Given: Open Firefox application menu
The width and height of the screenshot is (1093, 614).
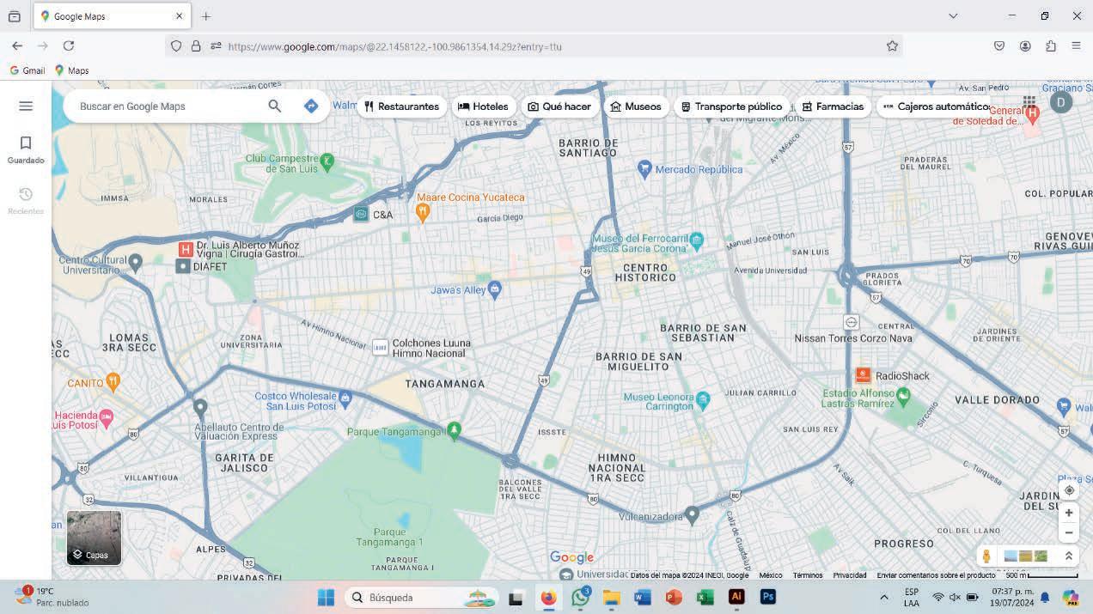Looking at the screenshot, I should [1076, 46].
